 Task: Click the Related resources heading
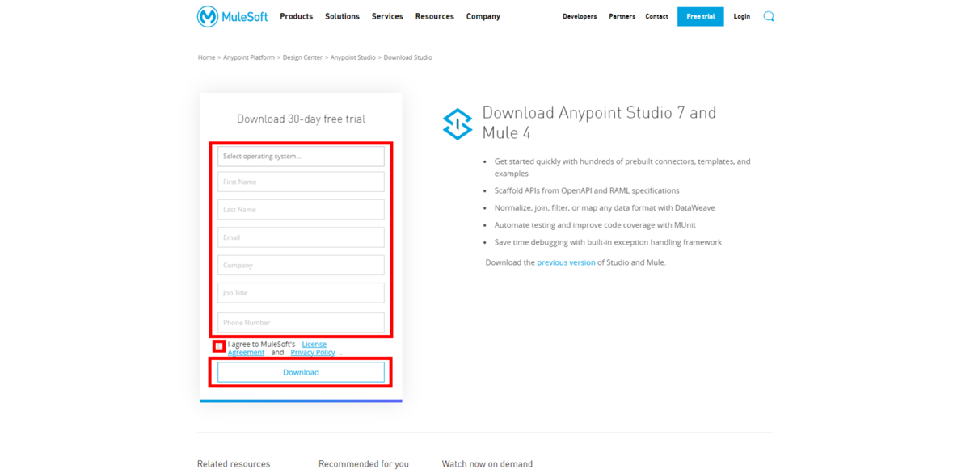coord(234,464)
